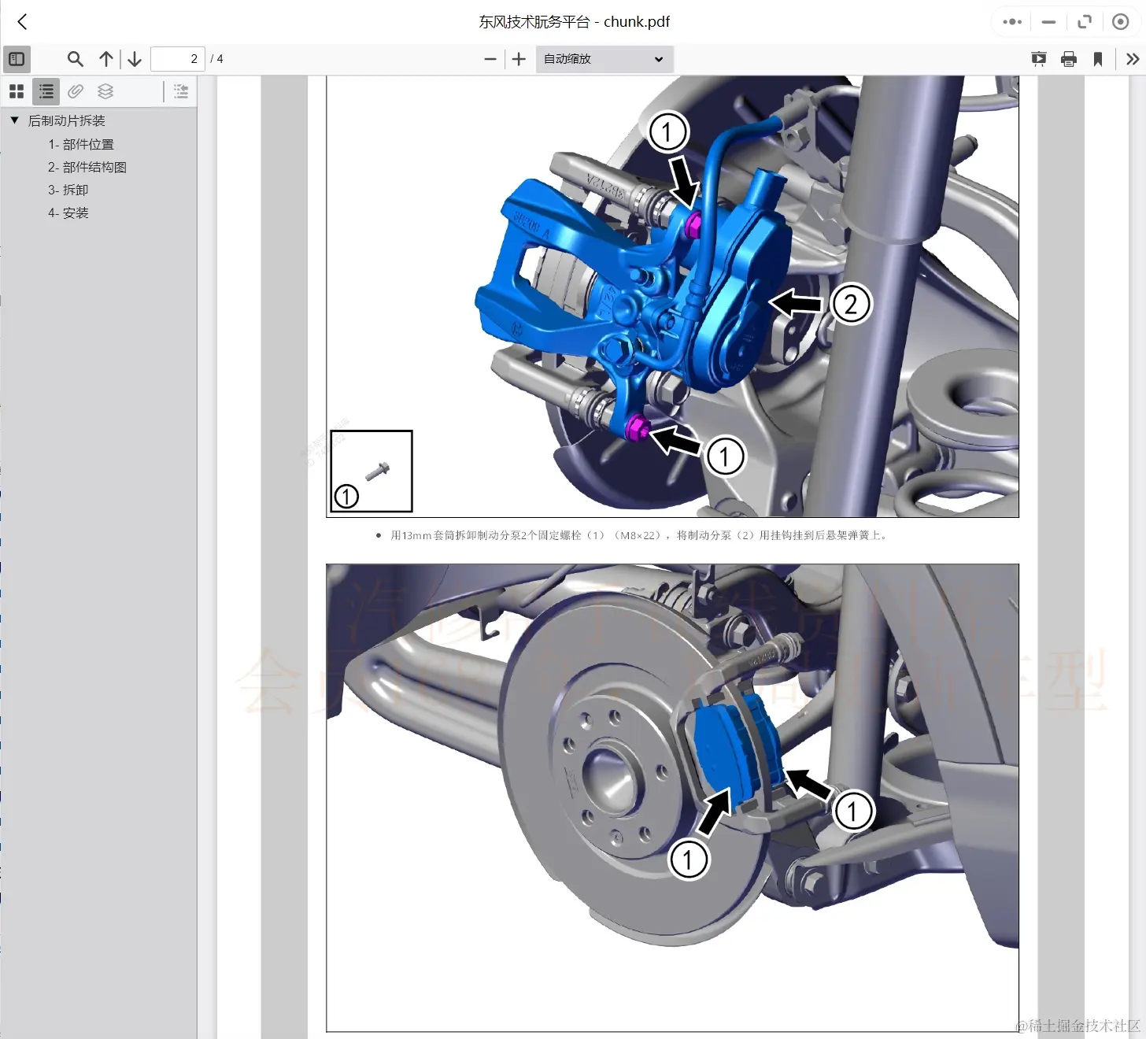The image size is (1146, 1039).
Task: Toggle the sidebar panel button
Action: click(17, 59)
